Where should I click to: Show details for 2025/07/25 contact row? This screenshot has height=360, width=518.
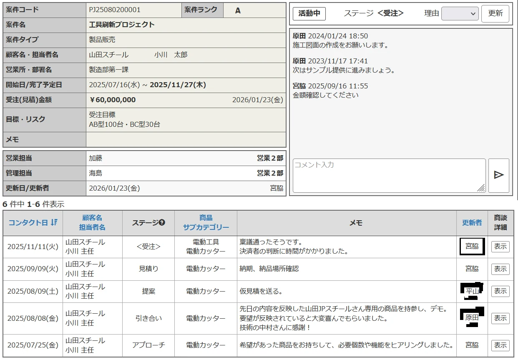[x=500, y=345]
